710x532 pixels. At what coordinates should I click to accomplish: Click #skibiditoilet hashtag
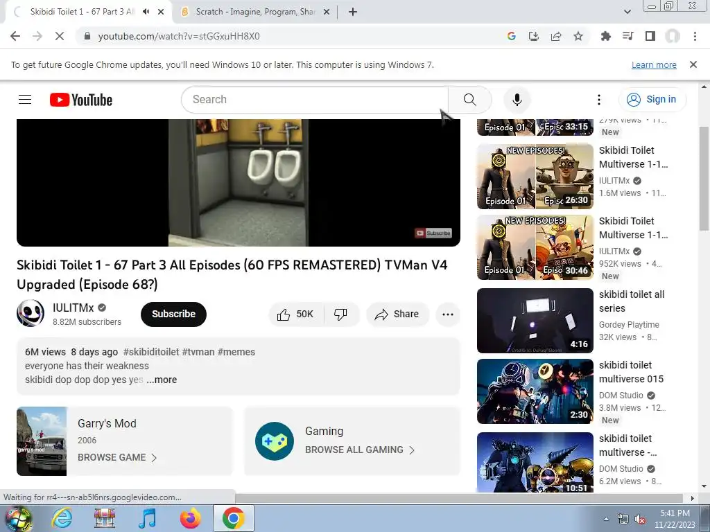(x=150, y=351)
